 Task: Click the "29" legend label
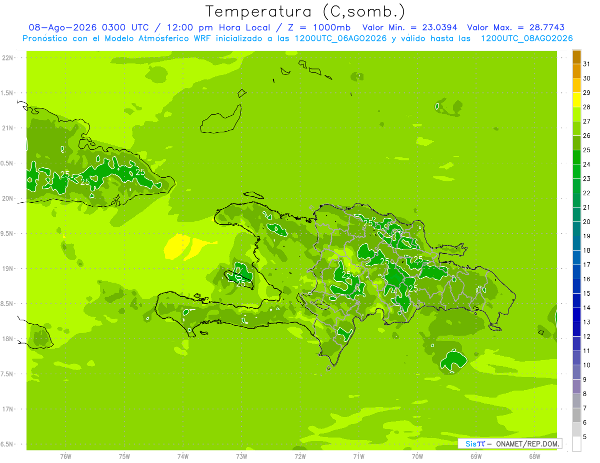587,92
